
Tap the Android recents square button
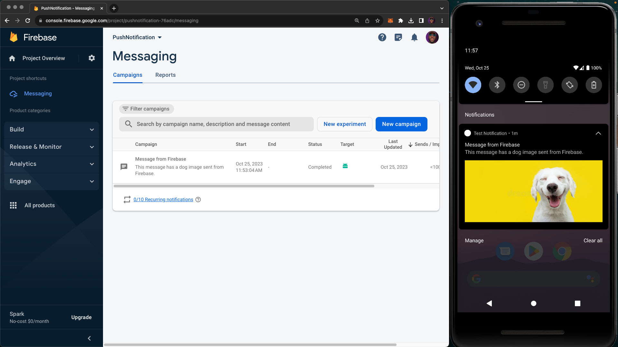coord(578,303)
